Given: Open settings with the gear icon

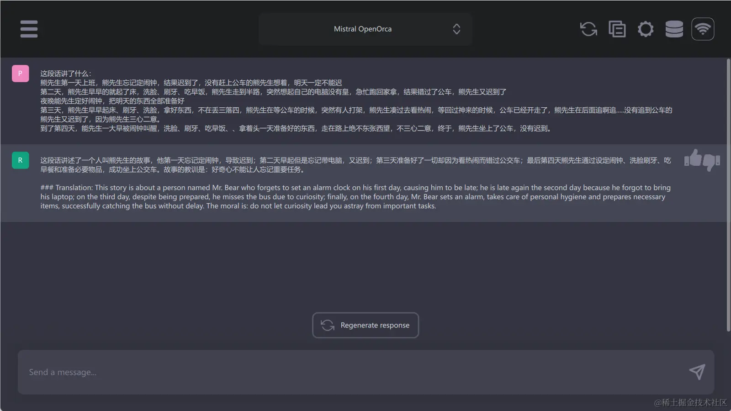Looking at the screenshot, I should pyautogui.click(x=646, y=29).
